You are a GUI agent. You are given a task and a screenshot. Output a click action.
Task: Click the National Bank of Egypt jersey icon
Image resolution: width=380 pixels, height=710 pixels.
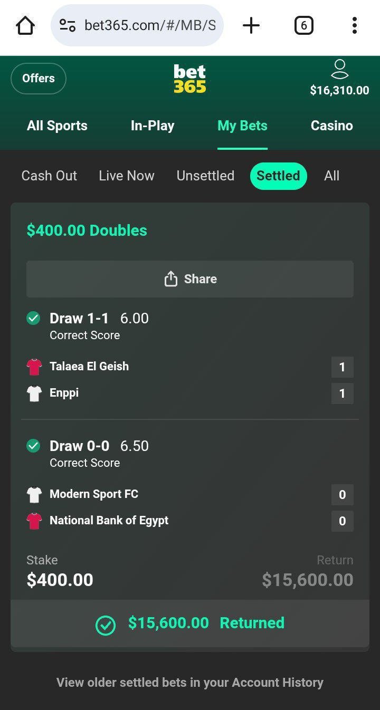[34, 521]
